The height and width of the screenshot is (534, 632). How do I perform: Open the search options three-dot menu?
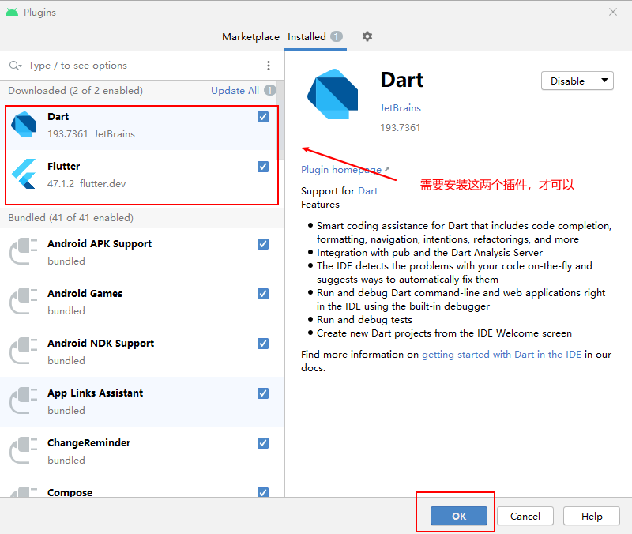pyautogui.click(x=269, y=66)
